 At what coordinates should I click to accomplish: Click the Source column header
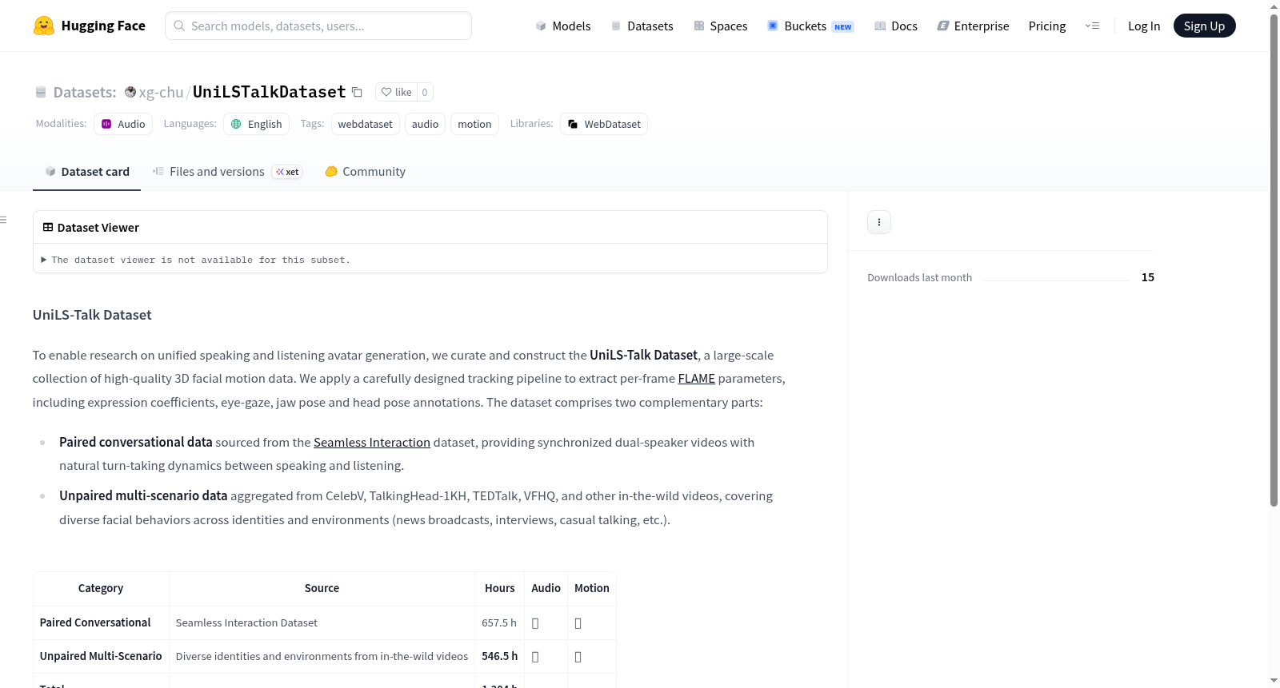pos(322,588)
